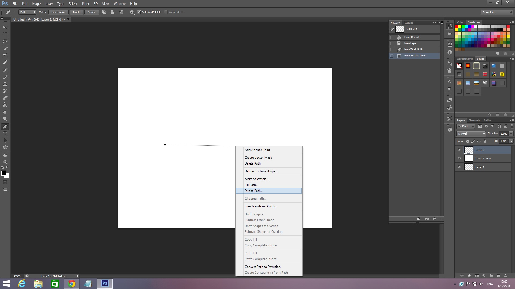
Task: Open pen tool preset picker arrow
Action: coord(14,12)
